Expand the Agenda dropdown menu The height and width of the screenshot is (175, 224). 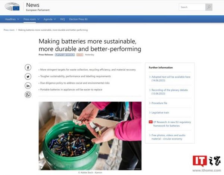point(49,19)
